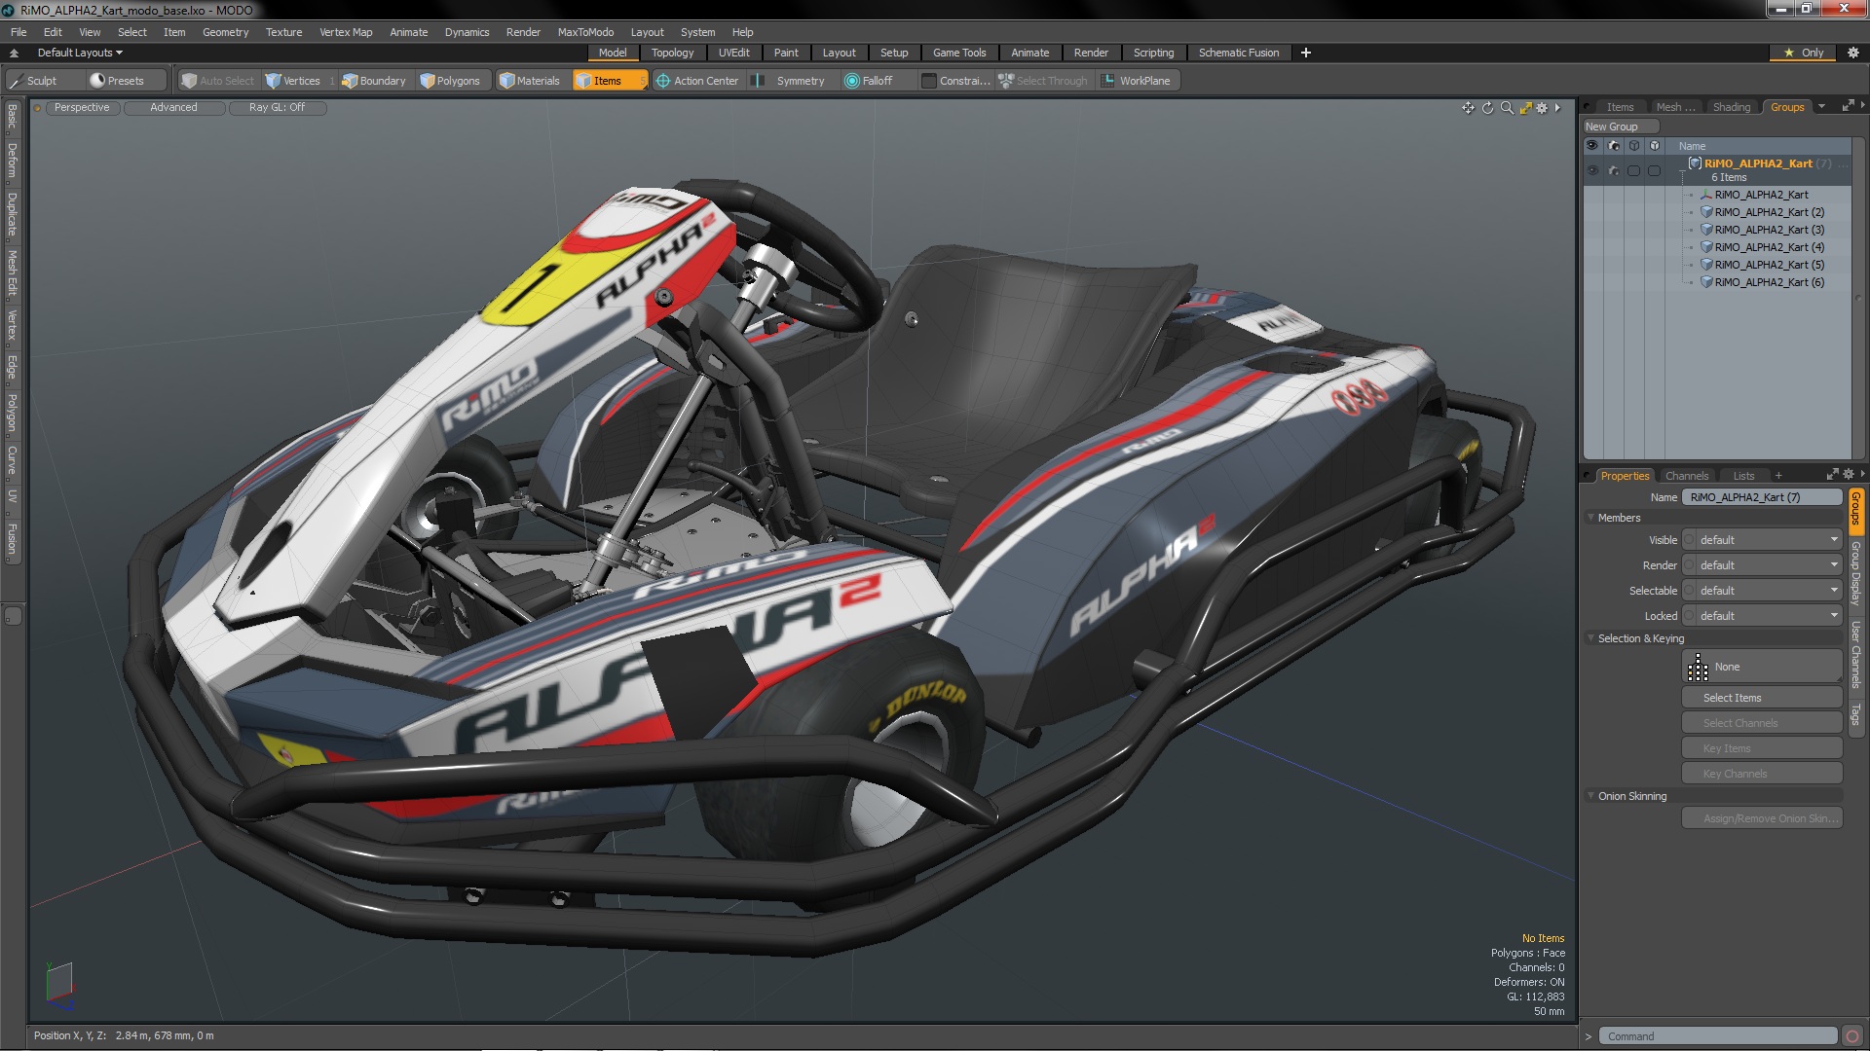This screenshot has width=1870, height=1051.
Task: Click the viewport pan/move icon
Action: tap(1468, 108)
